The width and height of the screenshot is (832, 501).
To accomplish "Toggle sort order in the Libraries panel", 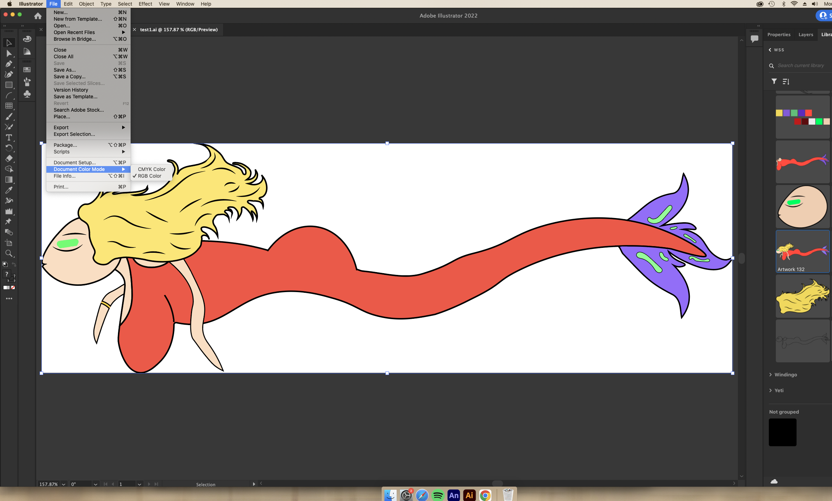I will coord(786,81).
